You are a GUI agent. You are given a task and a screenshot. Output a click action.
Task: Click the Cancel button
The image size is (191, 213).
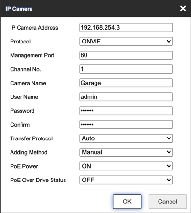pos(168,202)
